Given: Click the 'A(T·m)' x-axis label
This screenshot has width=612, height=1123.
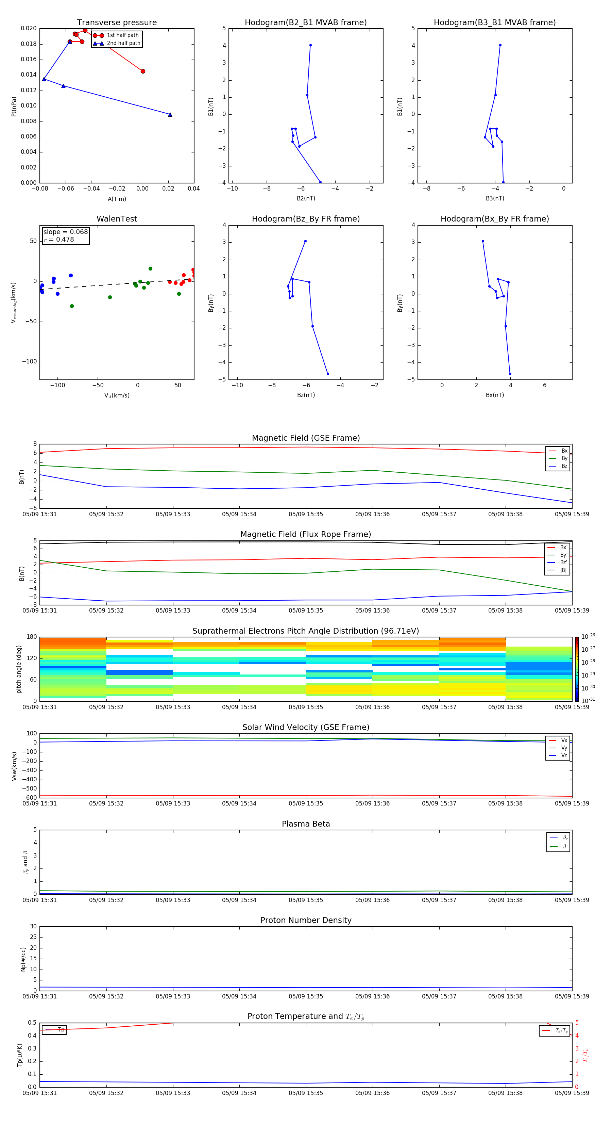Looking at the screenshot, I should pyautogui.click(x=117, y=199).
